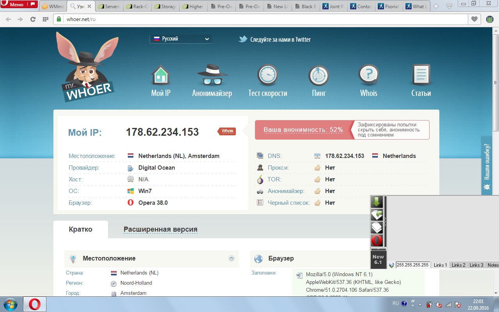Click the Digital Ocean provider text

pos(157,168)
